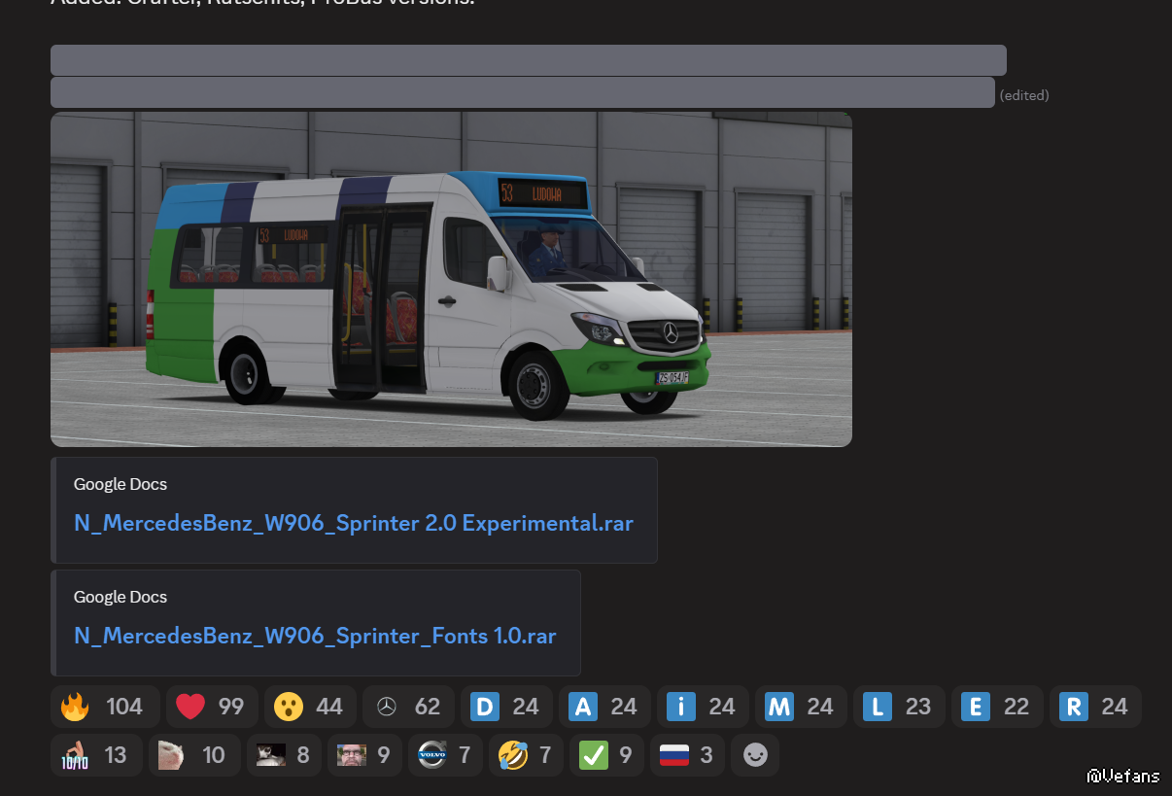Viewport: 1172px width, 796px height.
Task: Click the rolling-laughing emoji reaction
Action: tap(526, 755)
